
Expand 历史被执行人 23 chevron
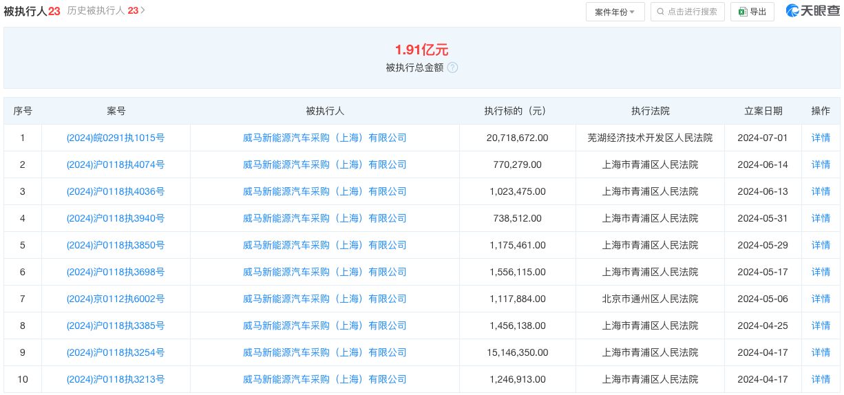point(143,11)
